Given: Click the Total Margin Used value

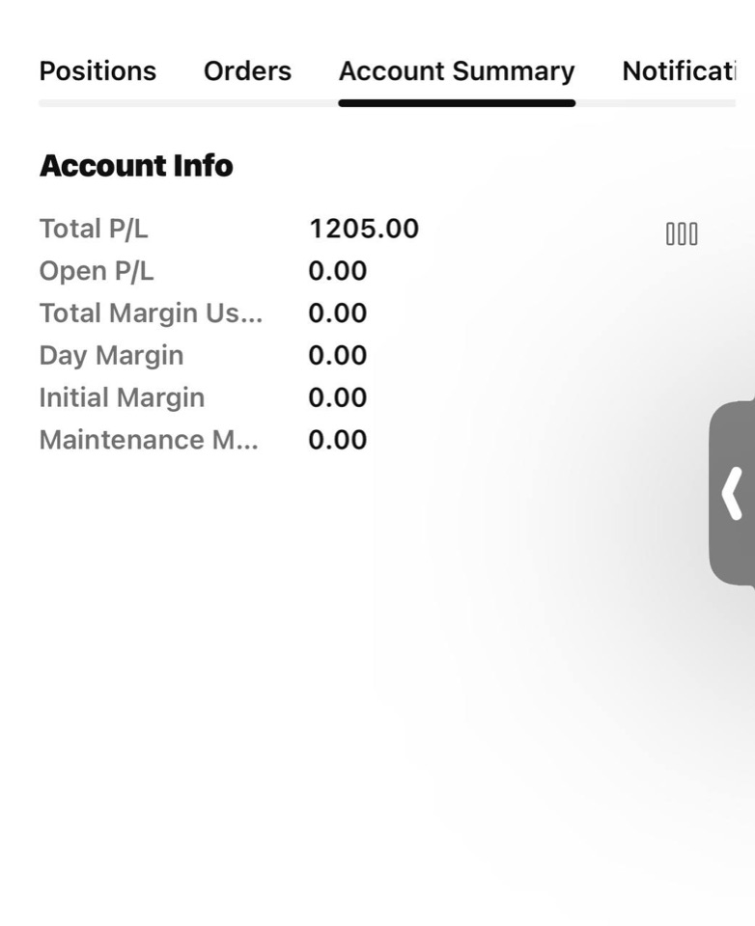Looking at the screenshot, I should coord(338,313).
